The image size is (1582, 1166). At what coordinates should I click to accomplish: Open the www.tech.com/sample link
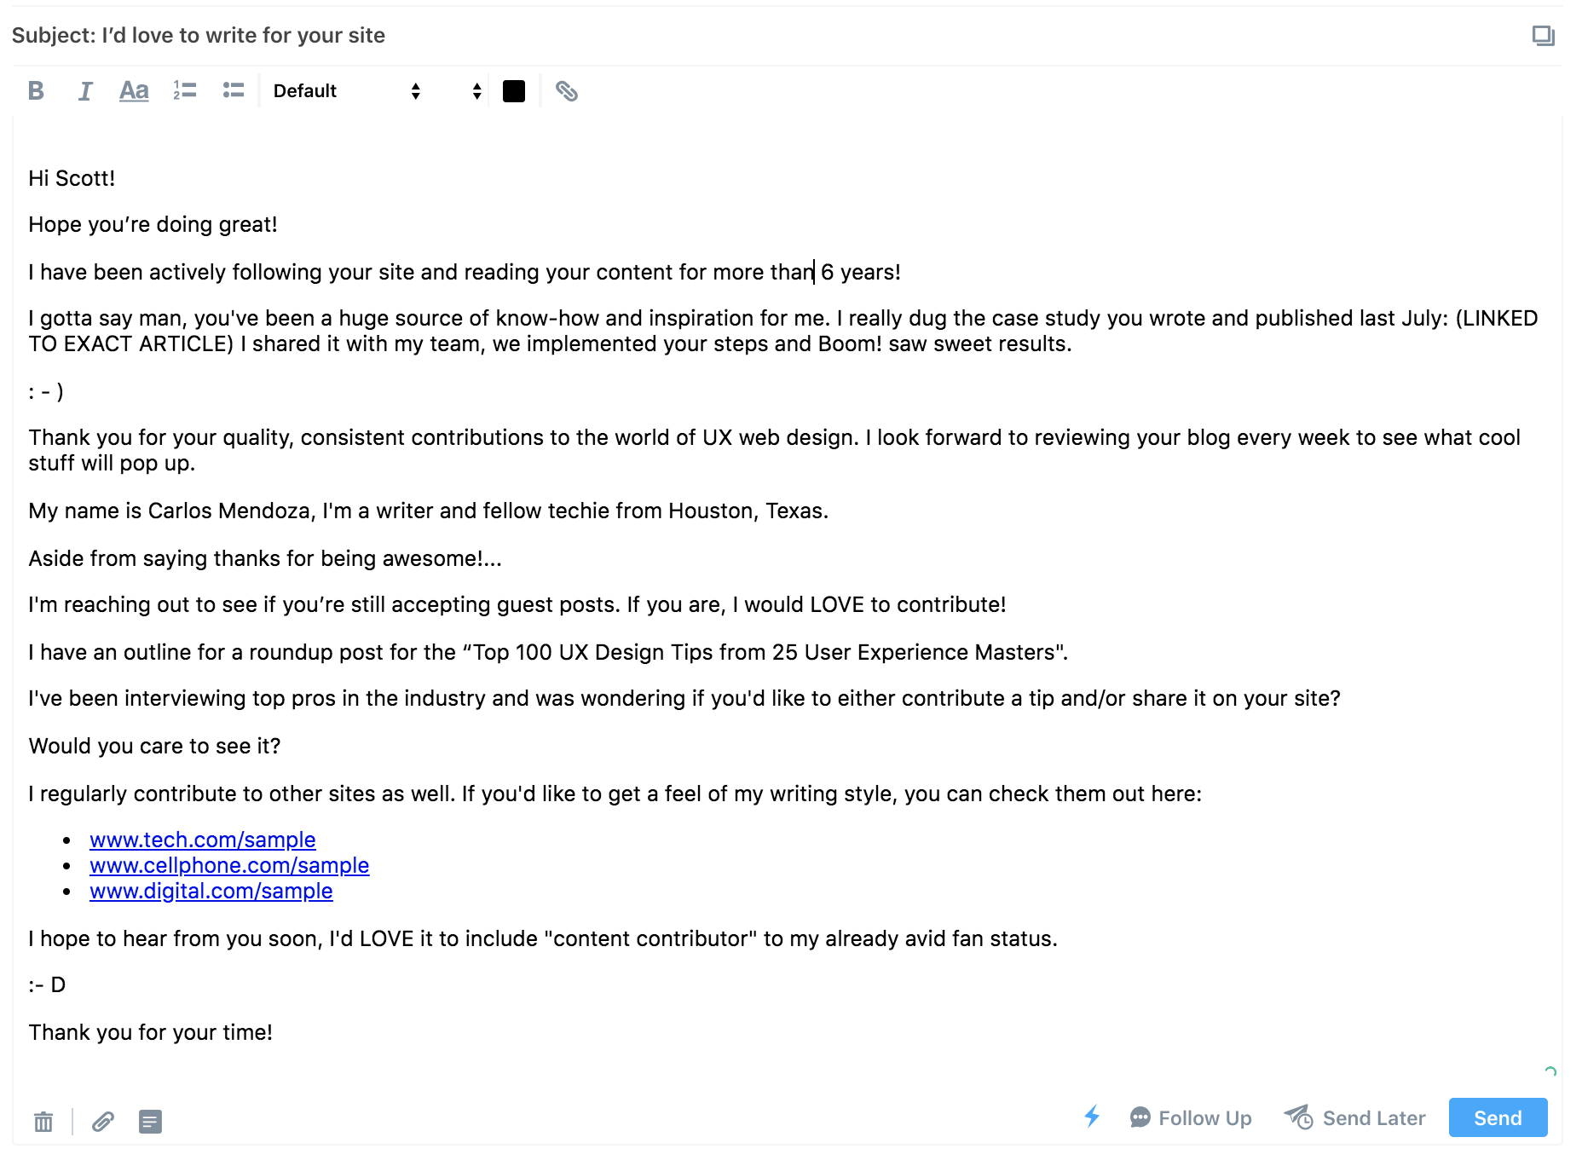[202, 840]
